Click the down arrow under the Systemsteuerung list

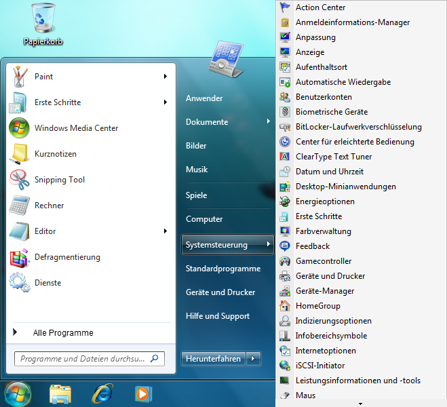pyautogui.click(x=360, y=404)
